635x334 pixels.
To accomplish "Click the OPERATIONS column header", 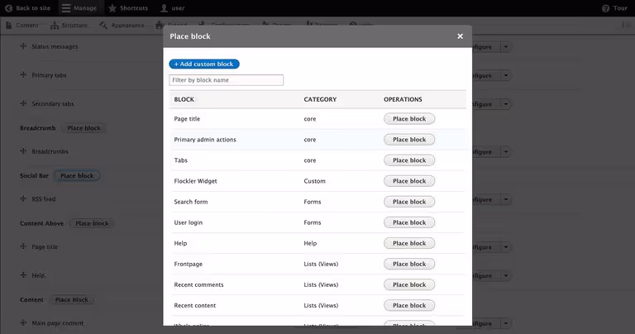I will point(403,99).
